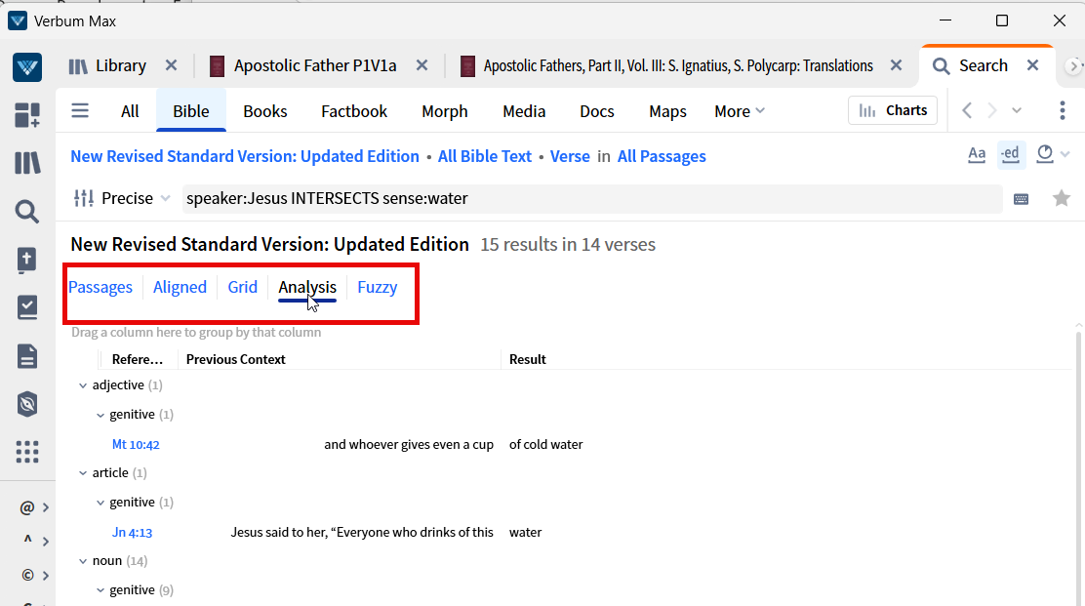This screenshot has height=606, width=1085.
Task: Open the checklist icon in sidebar
Action: (x=27, y=307)
